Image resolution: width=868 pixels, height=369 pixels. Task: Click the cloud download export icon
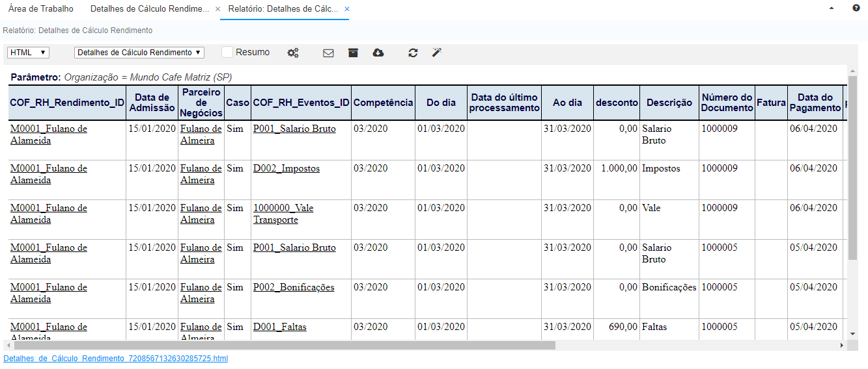point(378,53)
